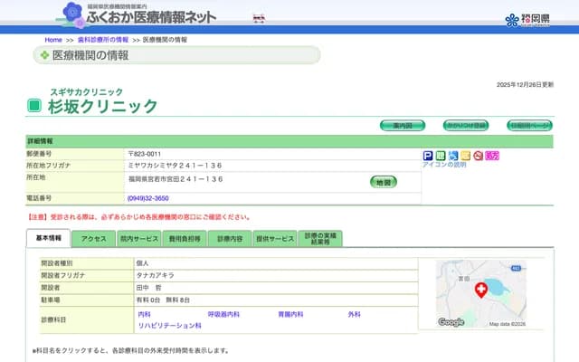Click the Fukuoka Prefecture emblem logo
The height and width of the screenshot is (362, 579).
(525, 19)
